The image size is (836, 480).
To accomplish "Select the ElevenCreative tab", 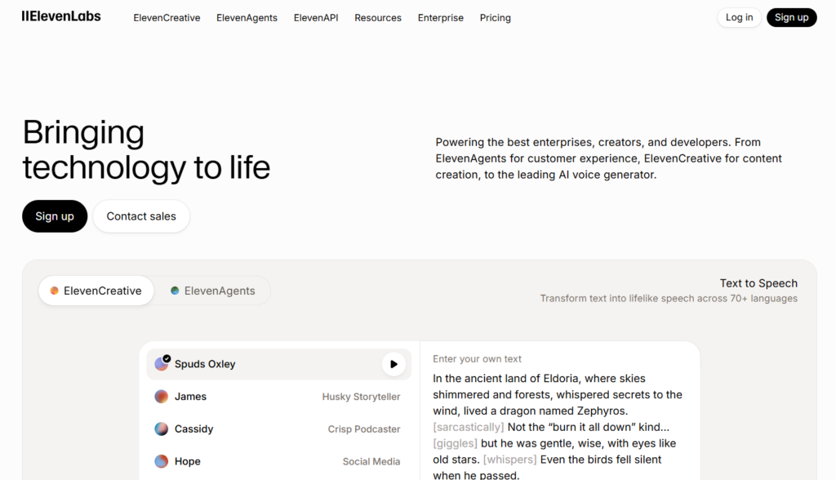I will (x=96, y=291).
